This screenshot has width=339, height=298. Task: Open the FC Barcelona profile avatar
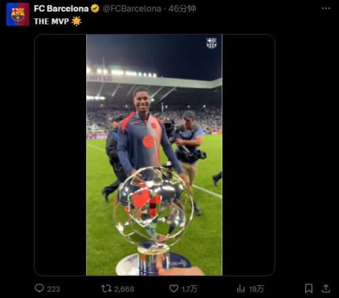point(18,14)
